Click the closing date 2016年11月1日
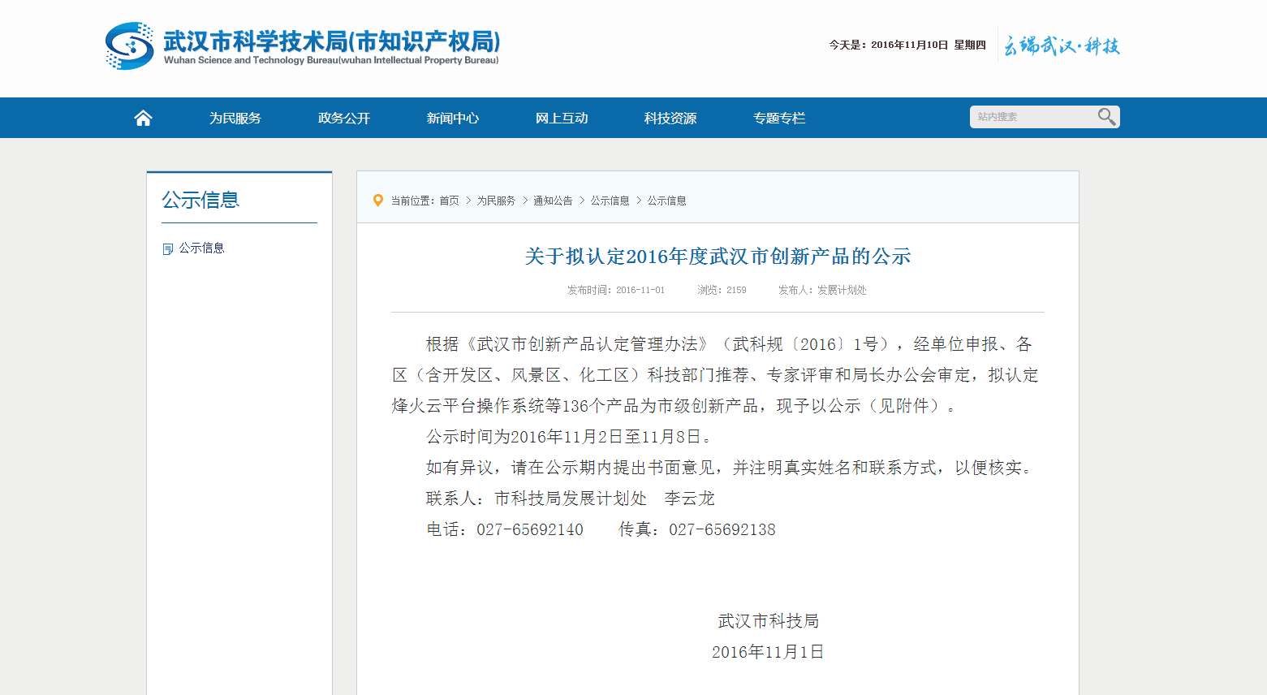This screenshot has height=695, width=1267. tap(768, 652)
